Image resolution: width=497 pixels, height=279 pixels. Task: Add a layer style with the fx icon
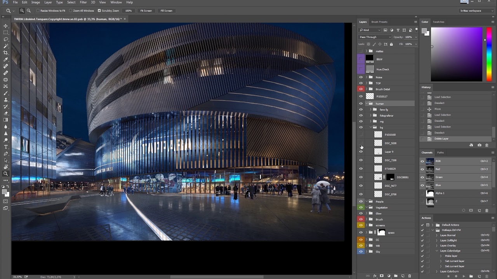click(x=375, y=276)
